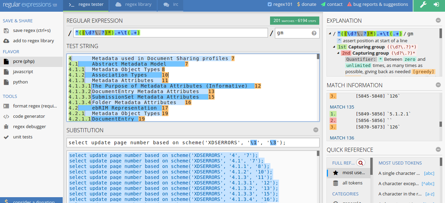Click the regex flags help question mark
This screenshot has width=445, height=203.
click(314, 33)
